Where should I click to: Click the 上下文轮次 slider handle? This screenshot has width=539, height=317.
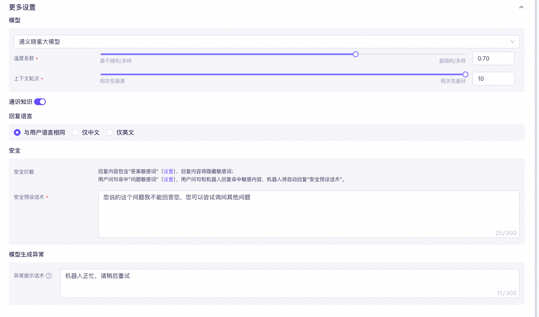point(465,74)
